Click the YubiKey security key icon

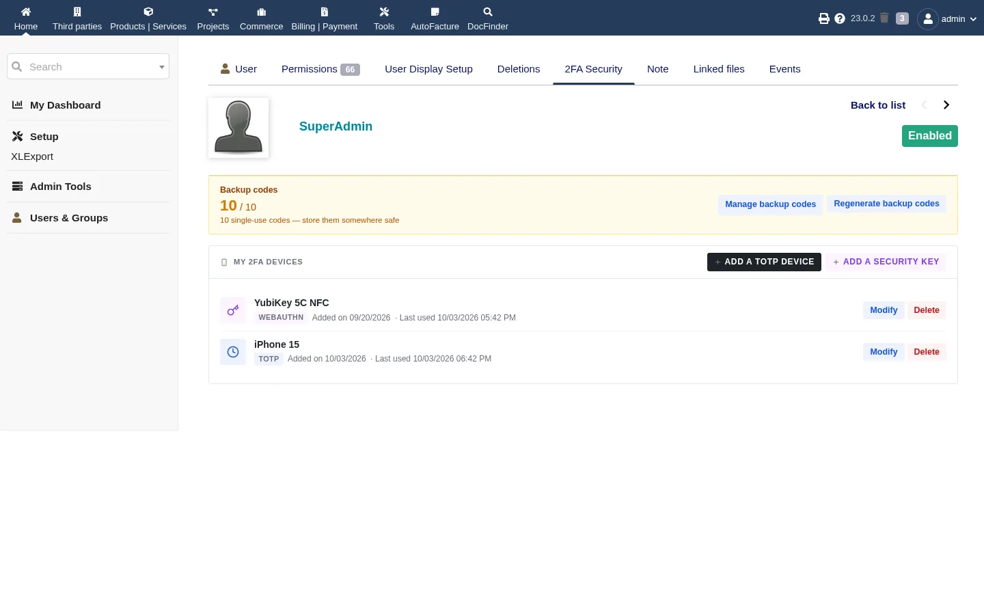coord(233,310)
